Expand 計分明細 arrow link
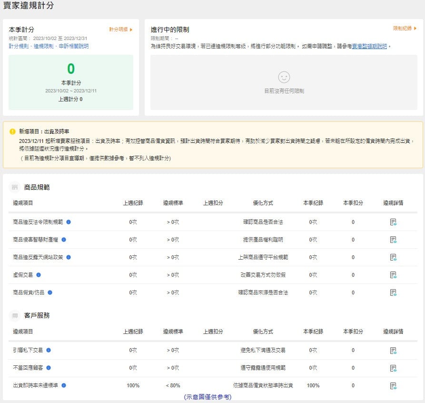 click(120, 30)
